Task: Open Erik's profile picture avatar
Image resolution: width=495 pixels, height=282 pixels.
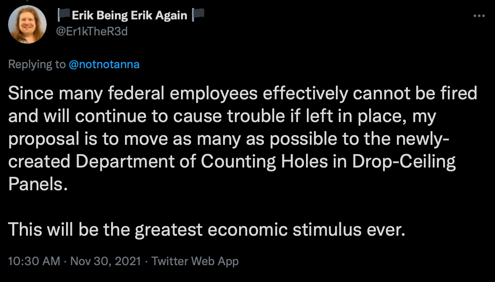Action: tap(27, 24)
